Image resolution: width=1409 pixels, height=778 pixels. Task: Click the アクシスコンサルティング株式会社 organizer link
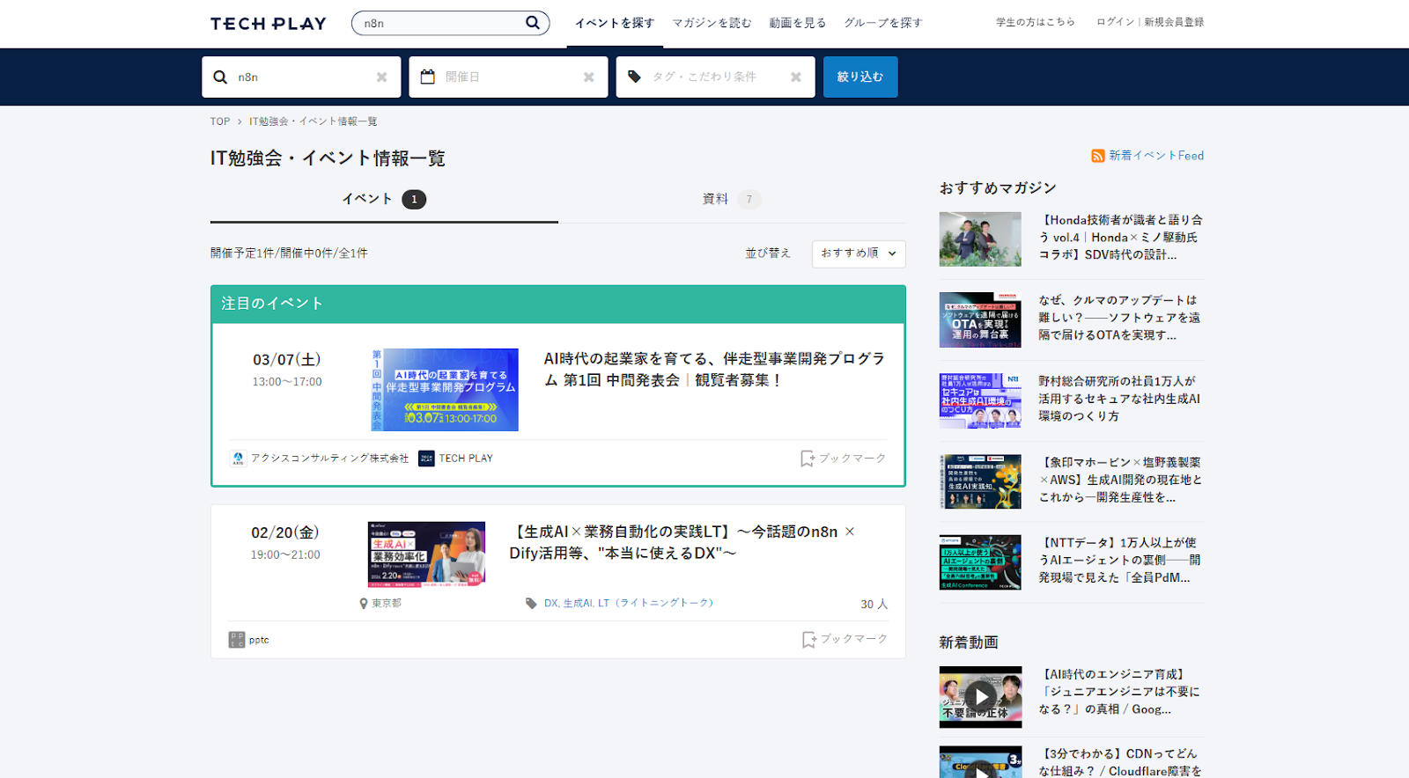328,459
